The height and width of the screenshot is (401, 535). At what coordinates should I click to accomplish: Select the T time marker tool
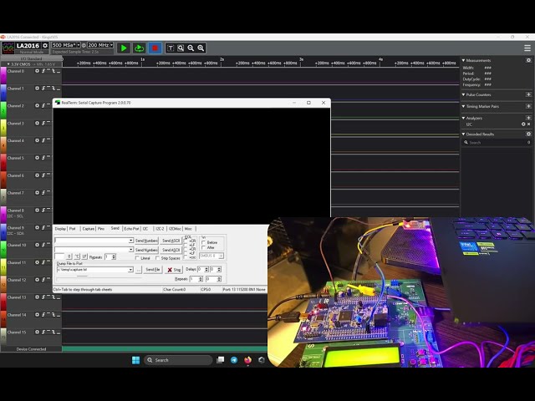171,48
